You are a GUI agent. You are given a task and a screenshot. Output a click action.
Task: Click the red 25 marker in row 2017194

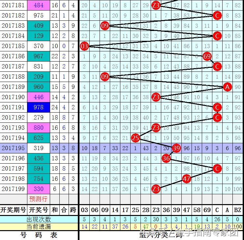(136, 138)
